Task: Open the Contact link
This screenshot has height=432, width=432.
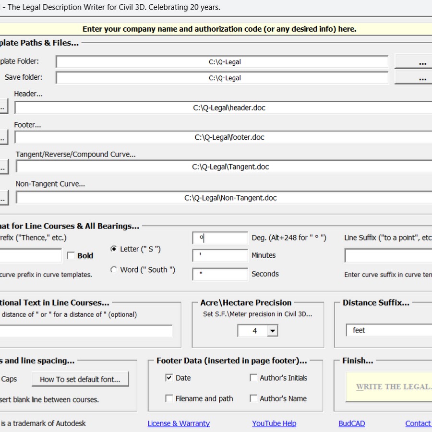Action: point(418,423)
